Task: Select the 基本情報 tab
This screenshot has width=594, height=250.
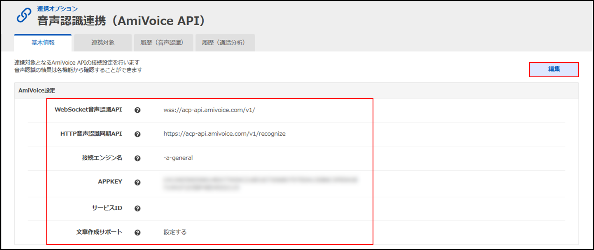Action: click(43, 43)
